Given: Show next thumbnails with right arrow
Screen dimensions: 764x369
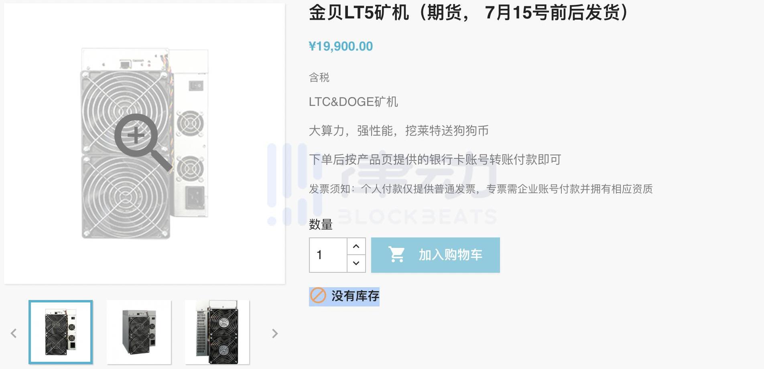Looking at the screenshot, I should pyautogui.click(x=275, y=333).
